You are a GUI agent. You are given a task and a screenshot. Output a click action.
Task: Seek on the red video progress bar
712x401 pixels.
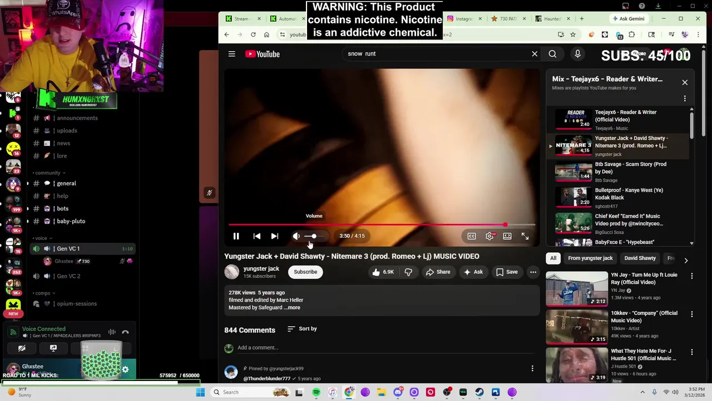[382, 225]
